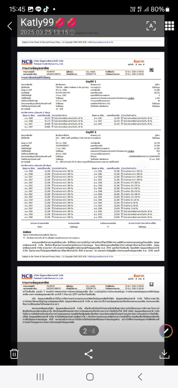Viewport: 178px width, 388px height.
Task: Tap the รายเดือน link under บัญชีที่ 1
Action: tap(130, 99)
